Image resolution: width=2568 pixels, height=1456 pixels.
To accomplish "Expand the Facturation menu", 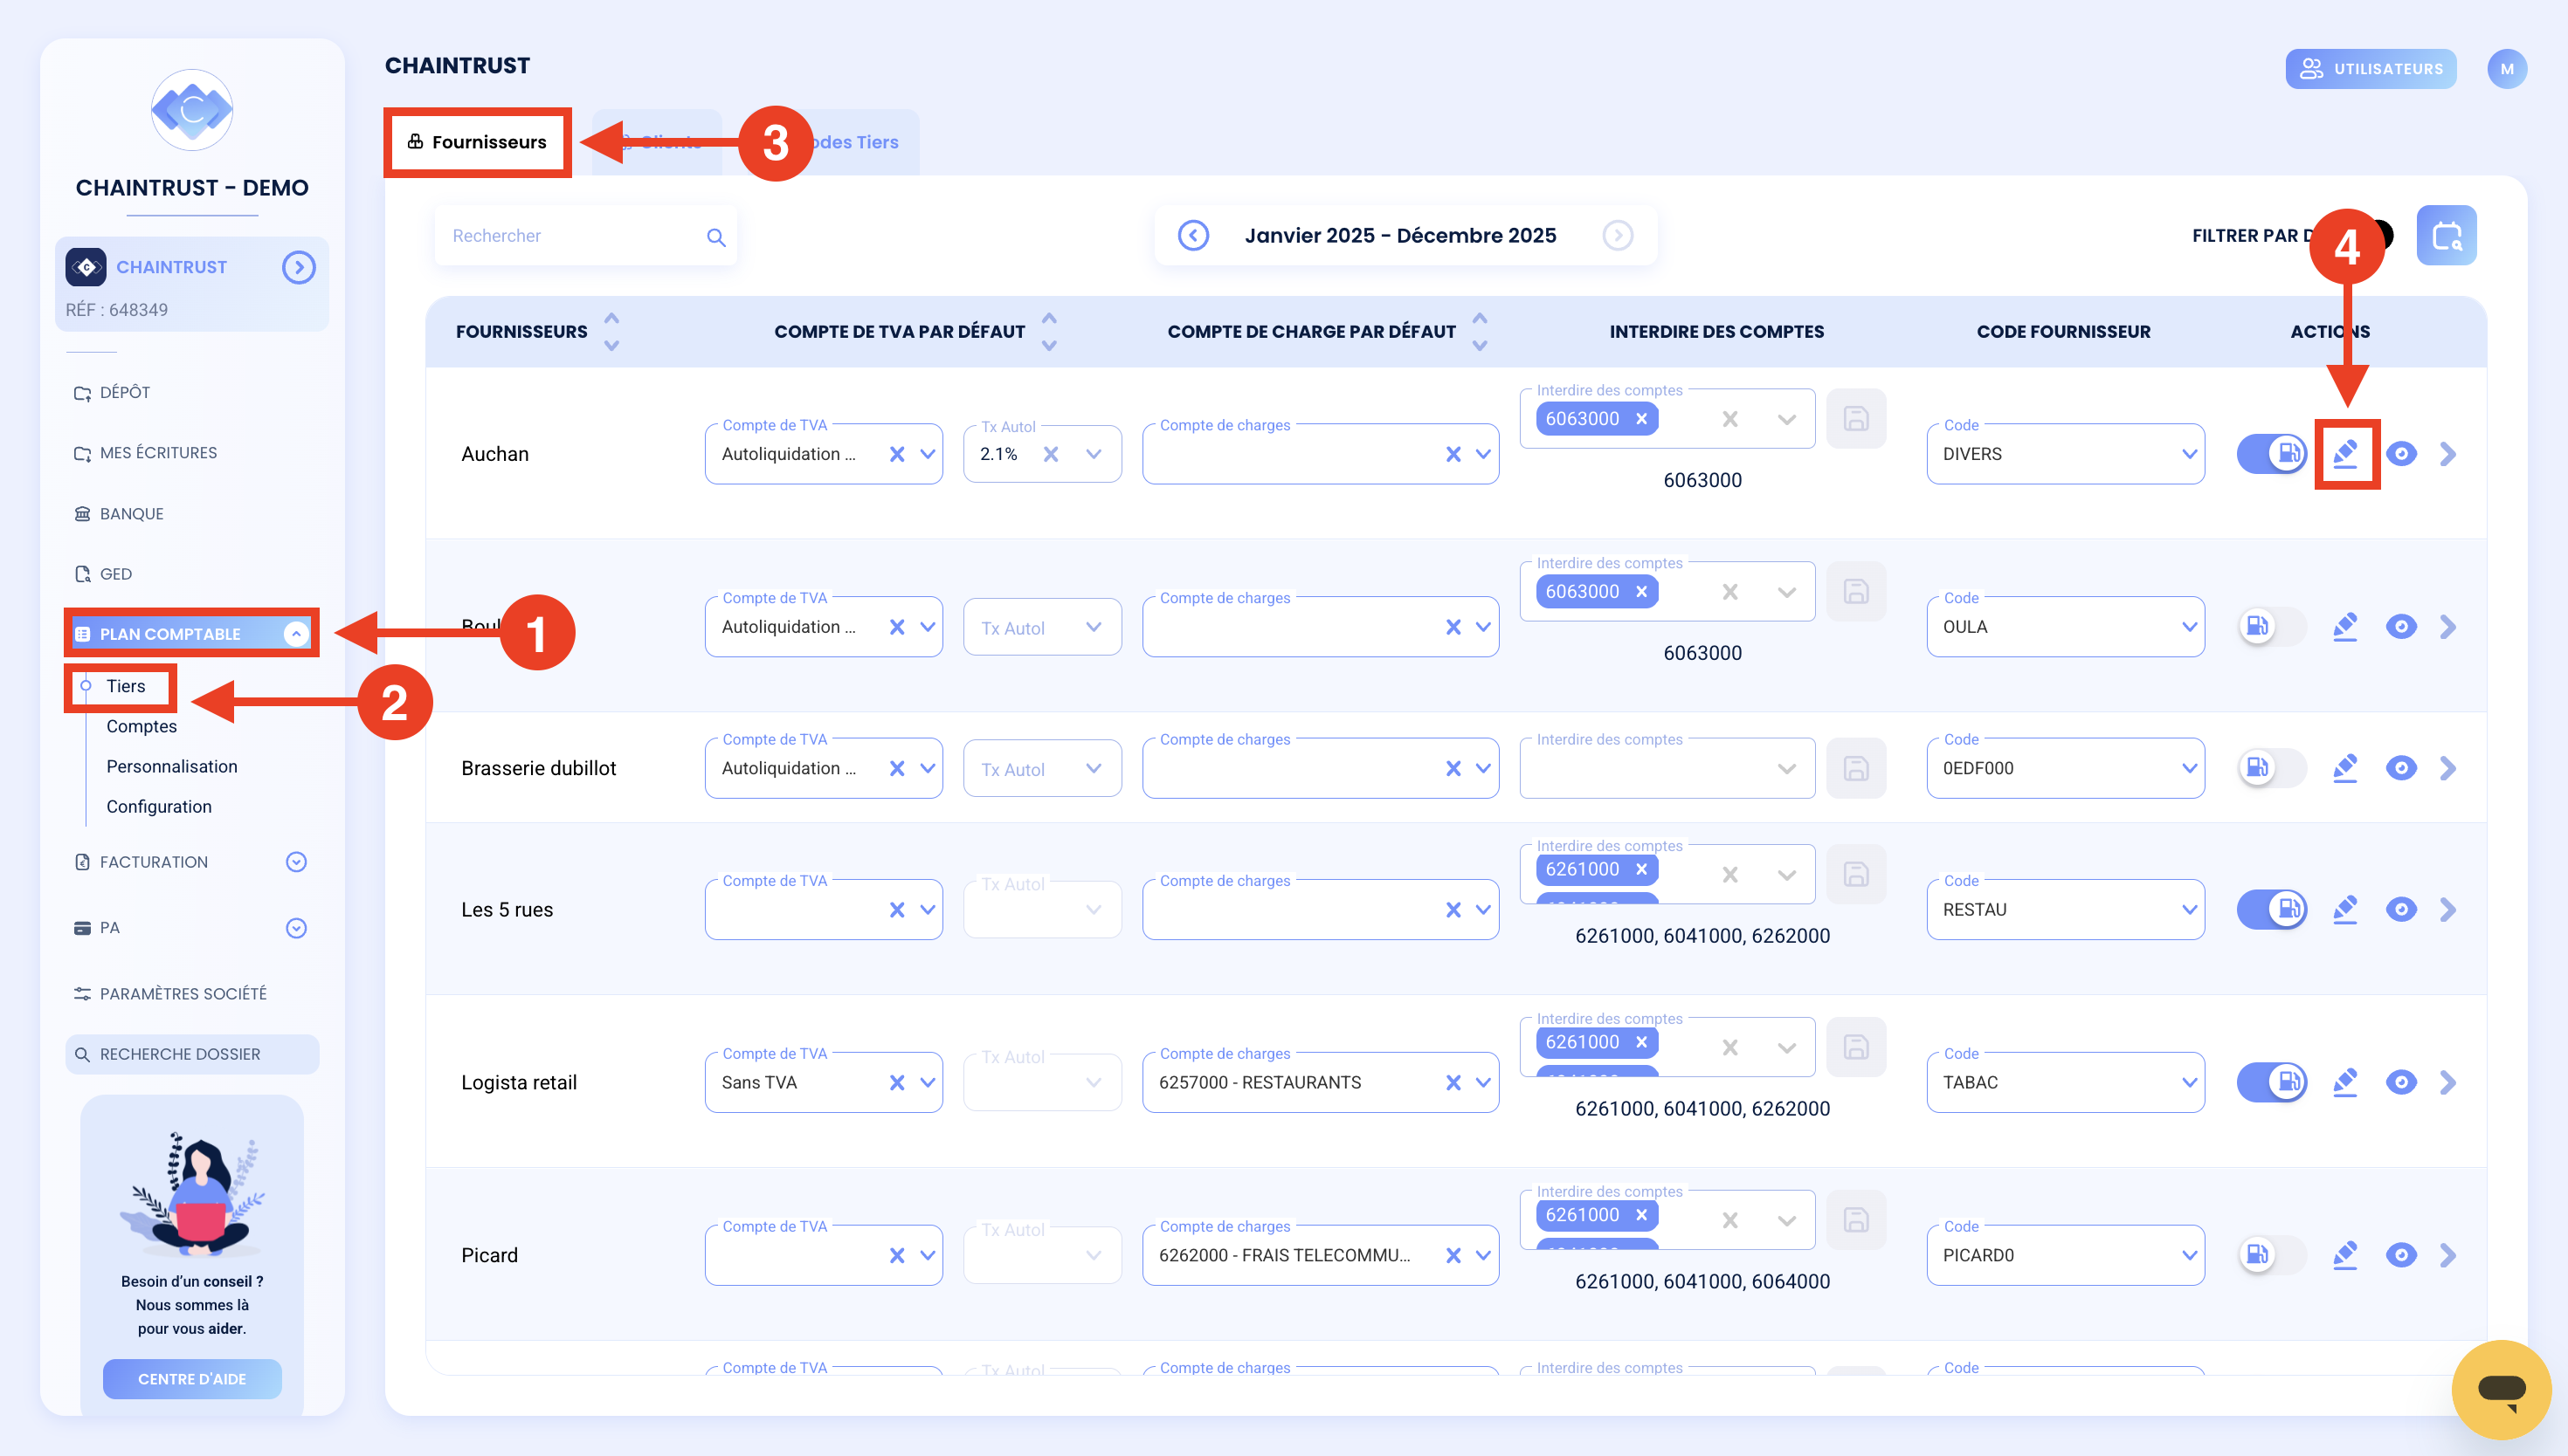I will (x=296, y=862).
